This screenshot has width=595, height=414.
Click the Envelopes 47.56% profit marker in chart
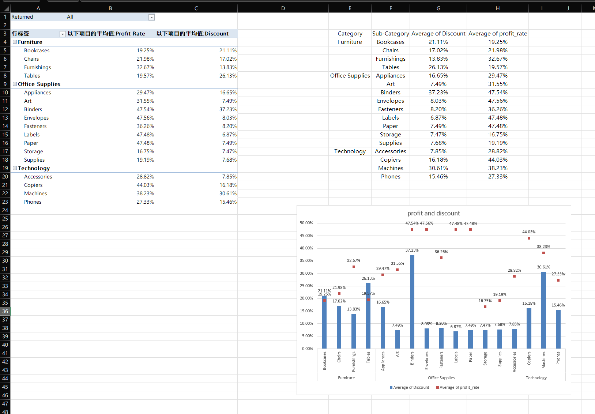point(426,230)
